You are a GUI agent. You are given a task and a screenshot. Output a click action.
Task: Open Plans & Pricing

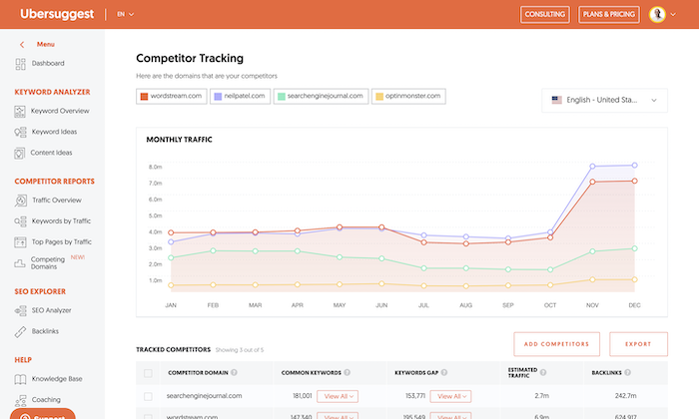point(608,15)
